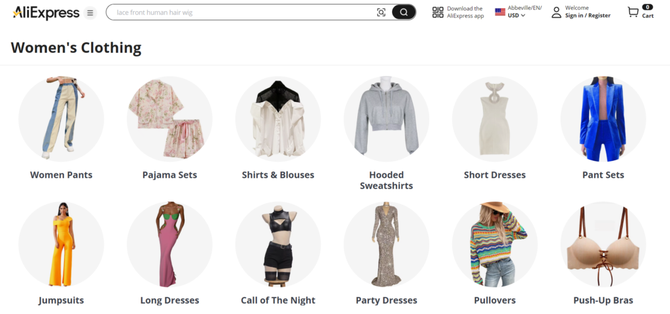Open the Call of The Night image
670x314 pixels.
coord(278,245)
